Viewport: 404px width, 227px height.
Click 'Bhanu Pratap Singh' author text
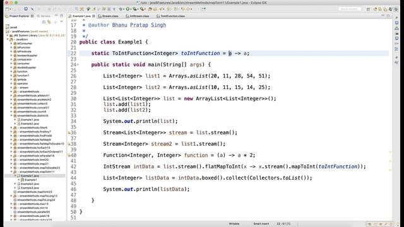pos(139,25)
